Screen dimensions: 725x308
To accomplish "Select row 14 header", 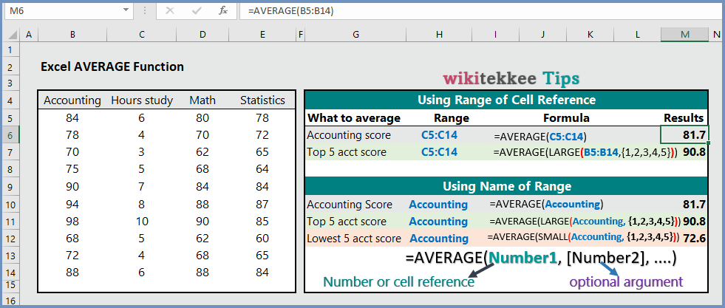I will coord(11,273).
